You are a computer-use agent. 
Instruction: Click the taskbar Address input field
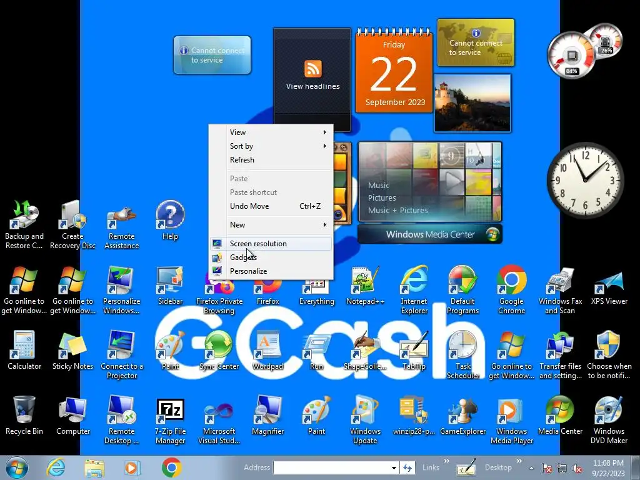(x=331, y=467)
